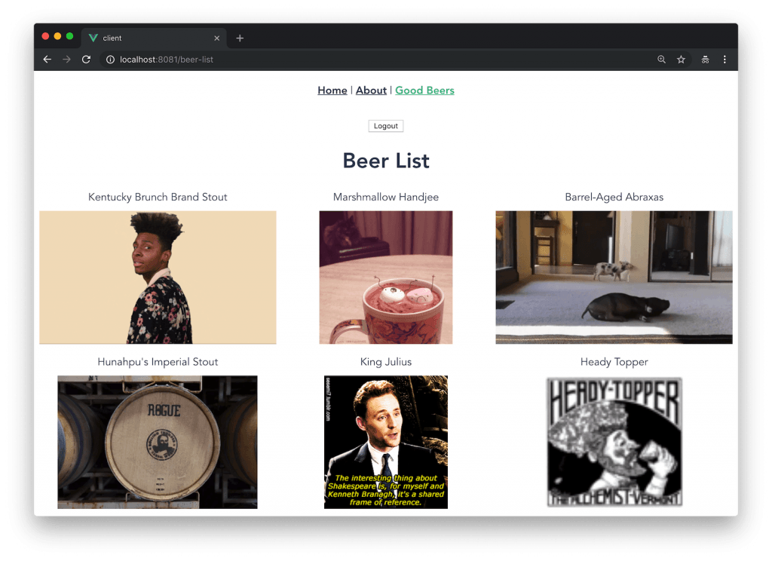Select the Barrel-Aged Abraxas title
The image size is (772, 561).
(x=614, y=197)
